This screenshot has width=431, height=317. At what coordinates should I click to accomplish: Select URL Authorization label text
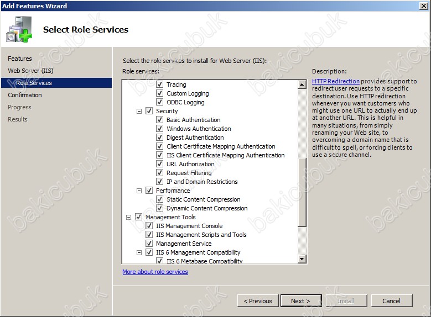(x=190, y=164)
